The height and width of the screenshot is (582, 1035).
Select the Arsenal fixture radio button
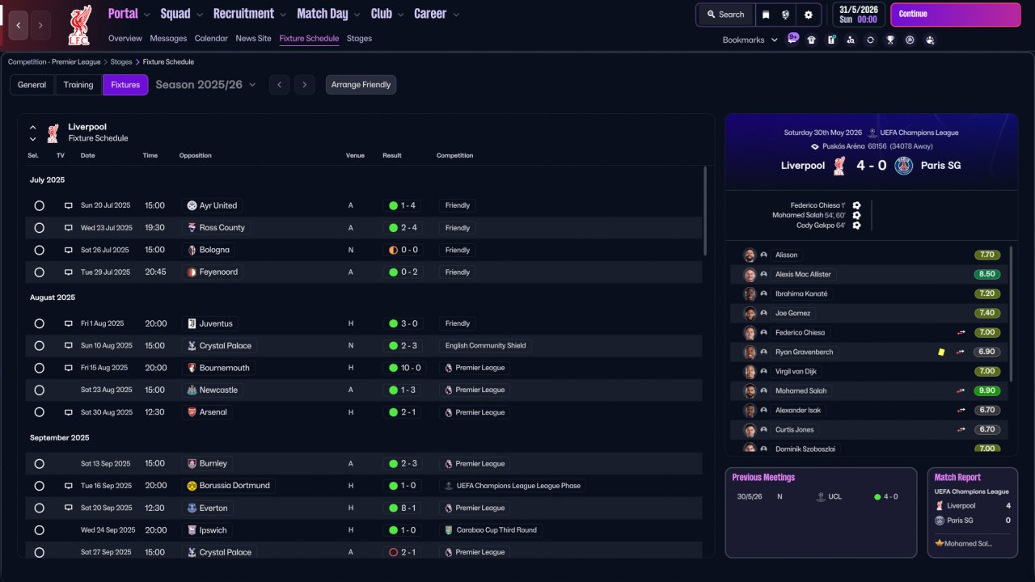point(39,412)
